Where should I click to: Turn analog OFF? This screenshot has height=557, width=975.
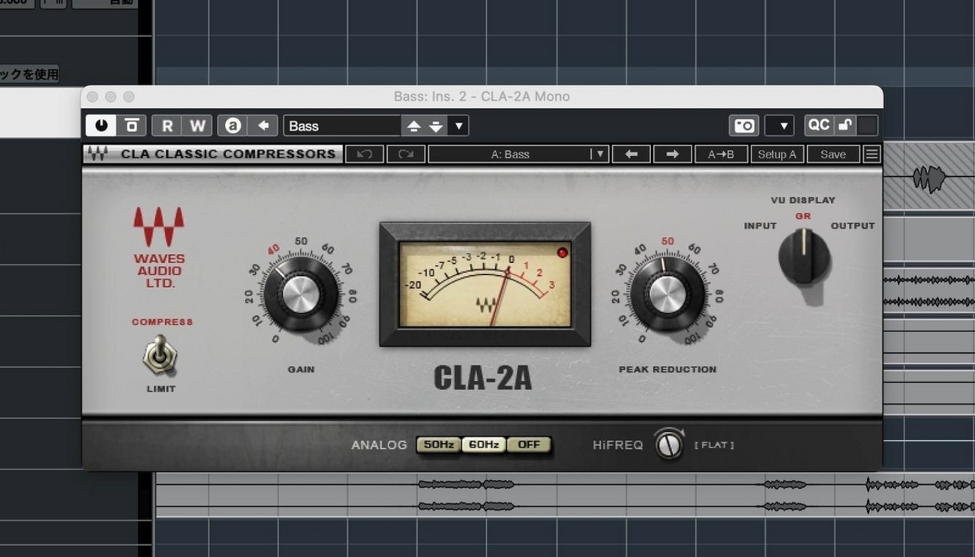click(x=529, y=445)
